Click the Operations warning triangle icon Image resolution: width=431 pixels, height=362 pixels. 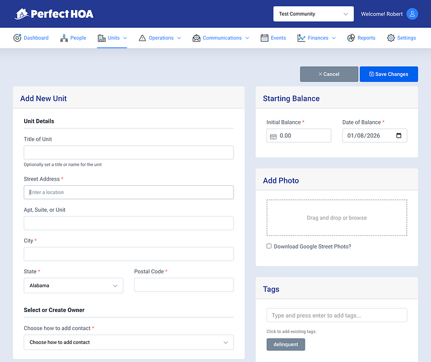coord(142,38)
